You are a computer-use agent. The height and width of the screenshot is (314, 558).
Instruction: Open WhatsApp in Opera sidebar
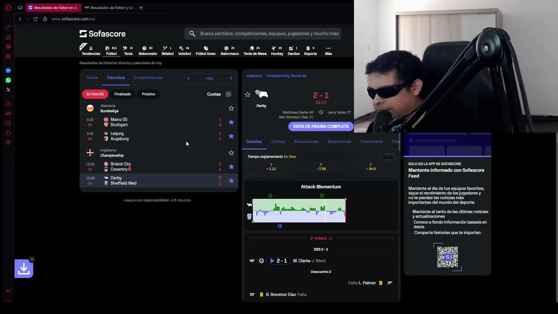coord(8,80)
